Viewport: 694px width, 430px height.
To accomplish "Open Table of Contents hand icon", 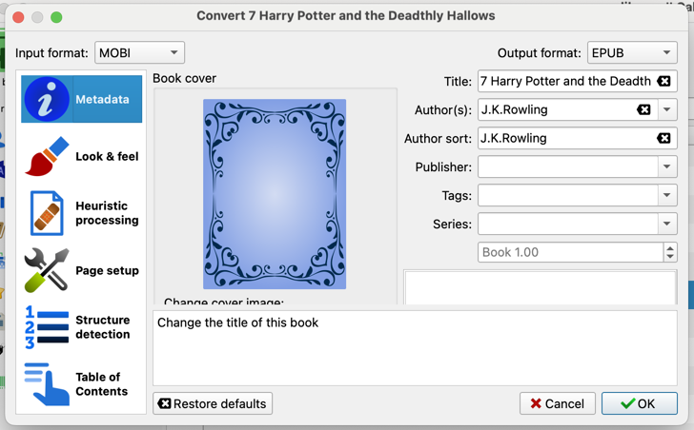I will pyautogui.click(x=47, y=384).
